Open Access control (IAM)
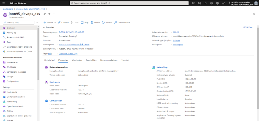 (x=15, y=37)
